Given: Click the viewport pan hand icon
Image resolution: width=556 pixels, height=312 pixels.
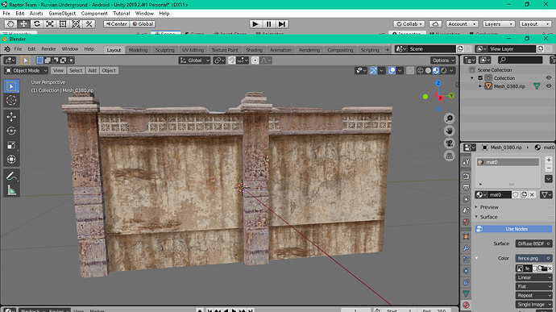Looking at the screenshot, I should (450, 131).
